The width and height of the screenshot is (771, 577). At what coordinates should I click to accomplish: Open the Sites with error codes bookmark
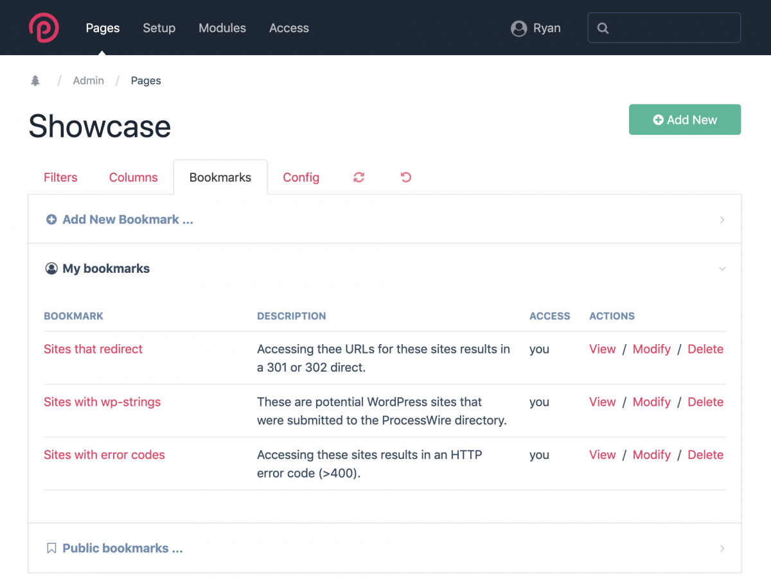tap(104, 454)
